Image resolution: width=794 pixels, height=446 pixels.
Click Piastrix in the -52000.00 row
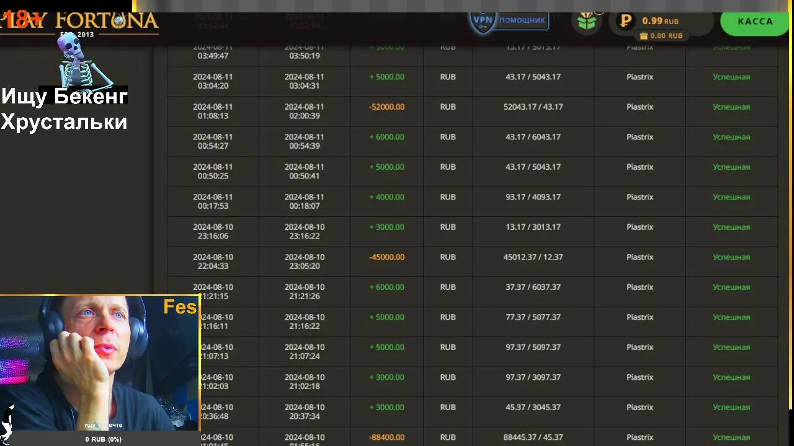tap(640, 107)
